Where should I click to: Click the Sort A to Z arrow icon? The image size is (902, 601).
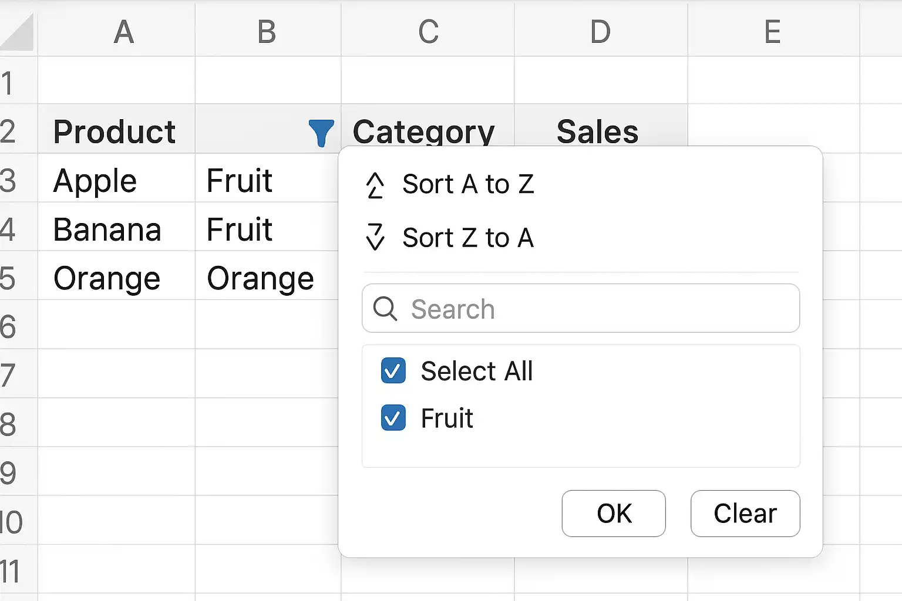(x=375, y=185)
